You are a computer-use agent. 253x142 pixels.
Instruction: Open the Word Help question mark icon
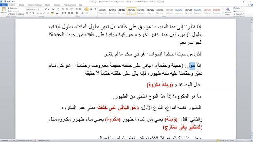[251, 5]
